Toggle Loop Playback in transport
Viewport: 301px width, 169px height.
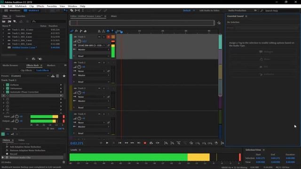point(151,143)
